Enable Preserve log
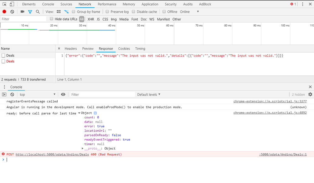 point(107,12)
